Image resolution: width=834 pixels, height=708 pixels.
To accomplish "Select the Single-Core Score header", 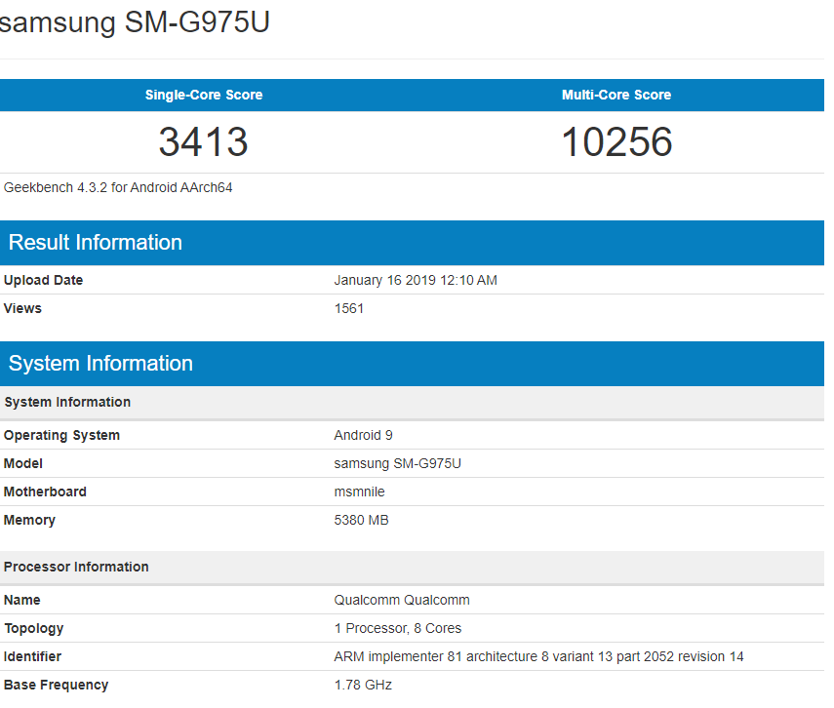I will 204,95.
